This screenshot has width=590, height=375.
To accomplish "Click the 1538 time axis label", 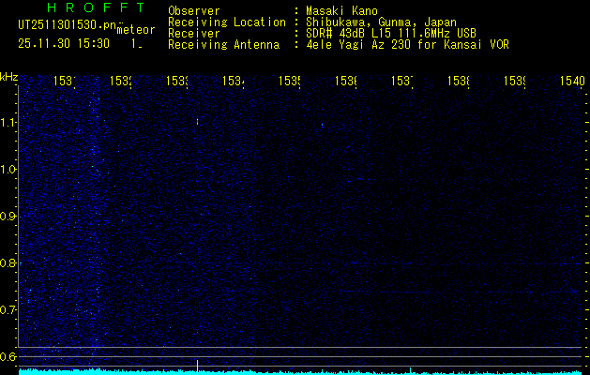I will [459, 81].
